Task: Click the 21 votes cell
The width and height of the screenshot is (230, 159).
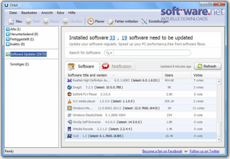Action: click(x=198, y=108)
